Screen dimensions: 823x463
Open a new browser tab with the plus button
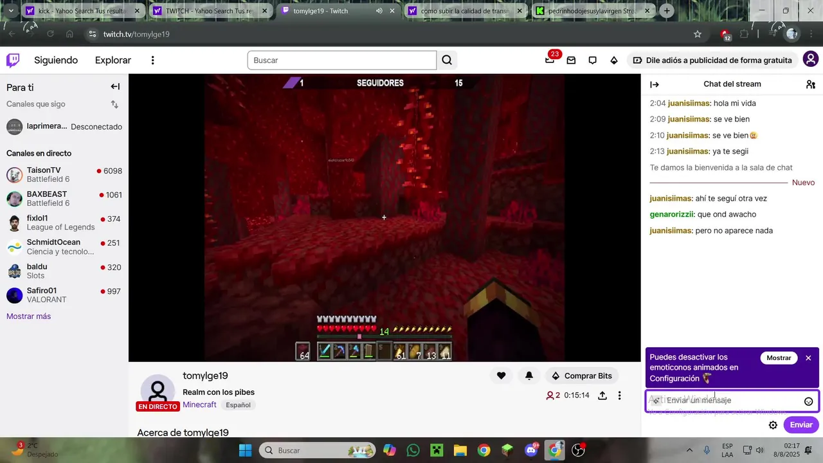click(667, 11)
